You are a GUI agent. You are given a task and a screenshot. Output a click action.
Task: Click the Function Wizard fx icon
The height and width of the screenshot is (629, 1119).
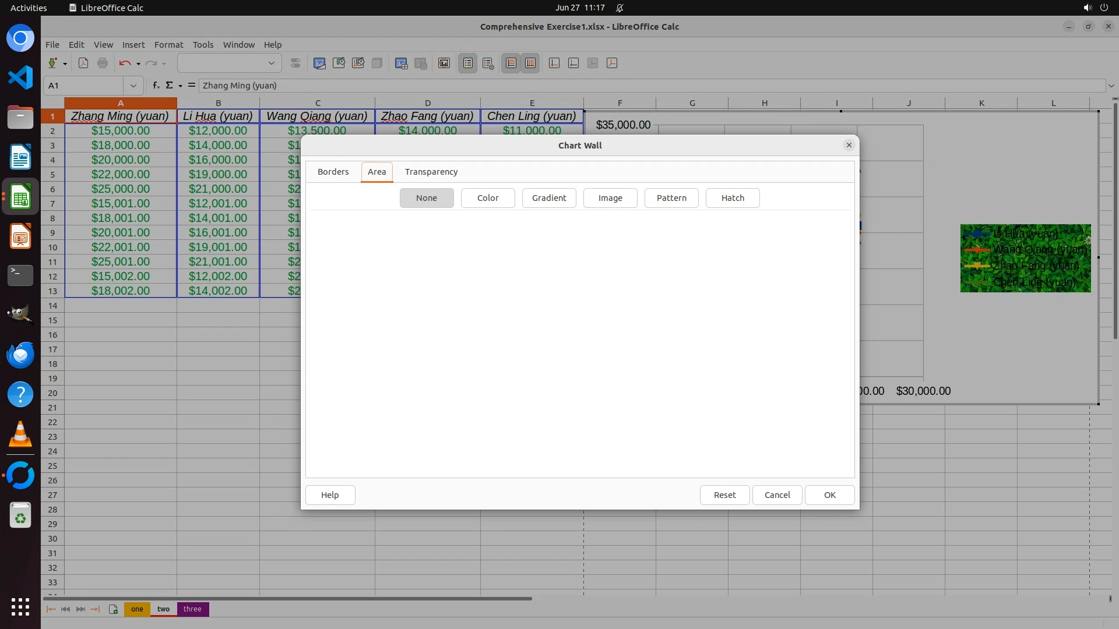click(x=156, y=86)
